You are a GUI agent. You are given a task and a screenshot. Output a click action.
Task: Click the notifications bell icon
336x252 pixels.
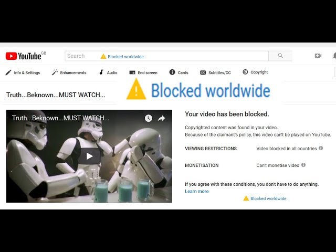point(334,56)
